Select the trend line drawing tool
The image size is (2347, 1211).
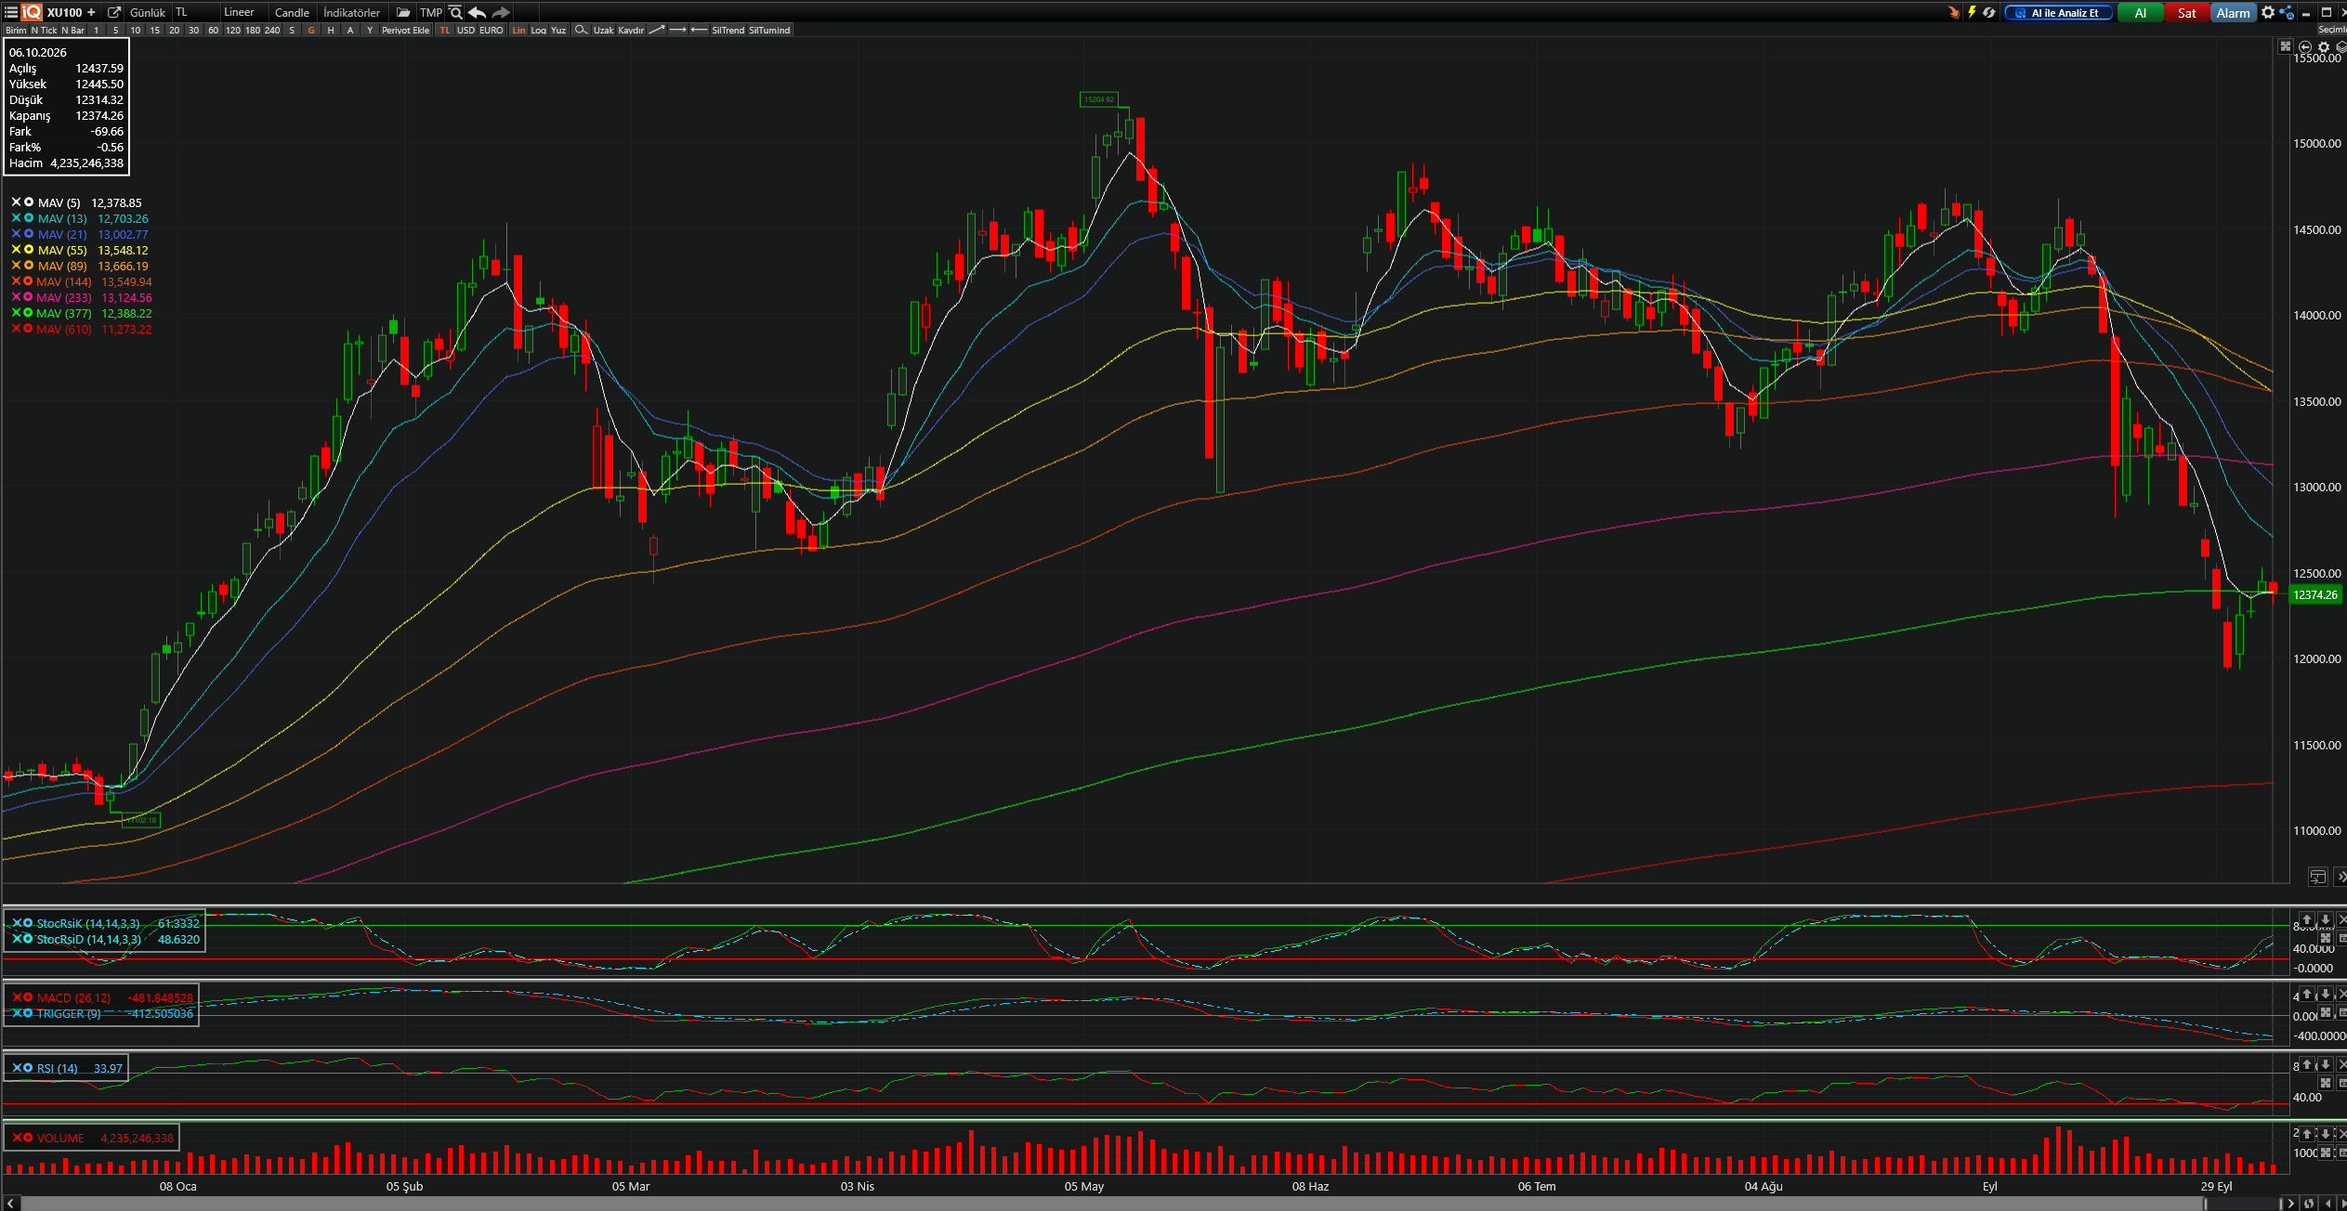coord(656,30)
